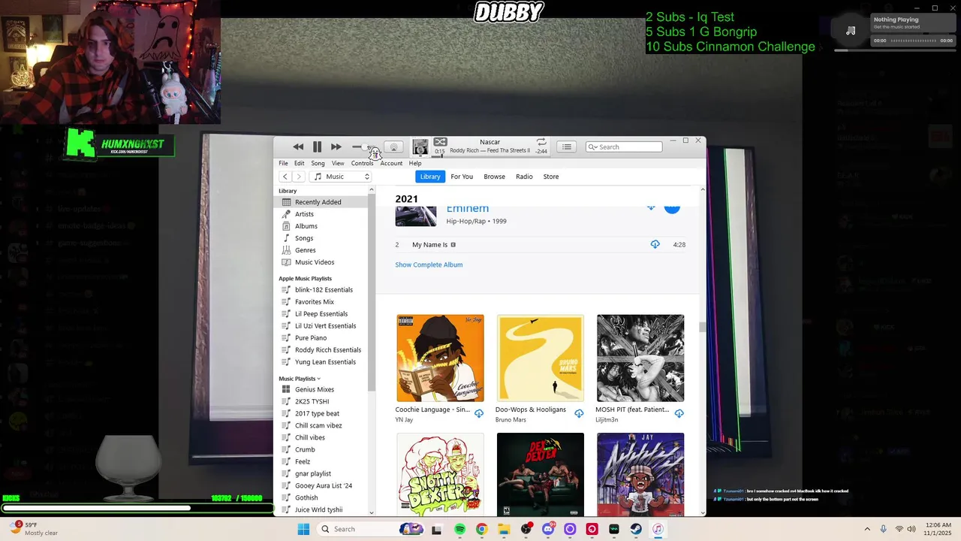
Task: Open the AirPlay output button
Action: [x=393, y=147]
